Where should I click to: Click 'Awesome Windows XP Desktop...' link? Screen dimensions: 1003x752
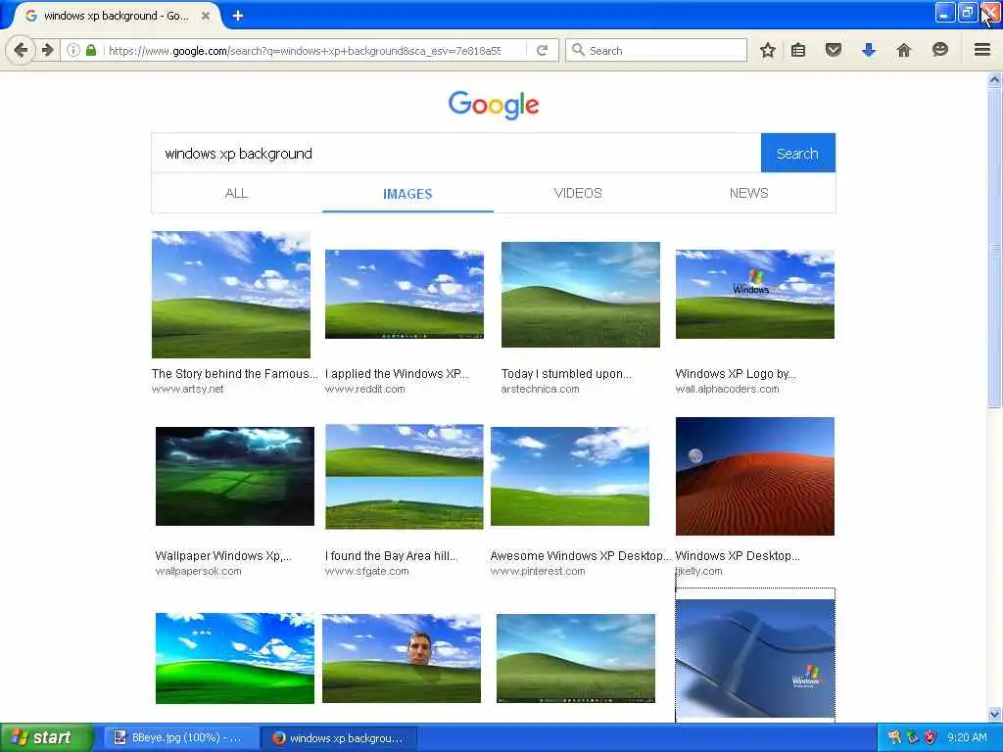pos(581,556)
